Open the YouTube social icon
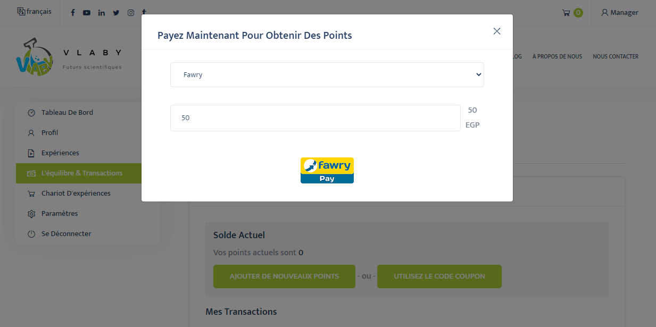This screenshot has height=327, width=656. [x=87, y=13]
